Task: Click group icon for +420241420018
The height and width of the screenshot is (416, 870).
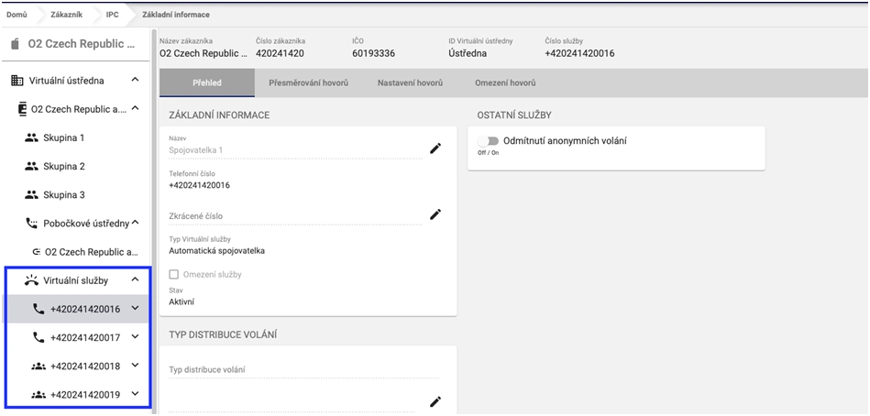Action: point(39,366)
